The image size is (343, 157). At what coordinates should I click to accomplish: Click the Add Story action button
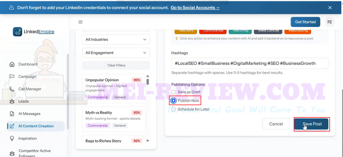[x=186, y=31]
